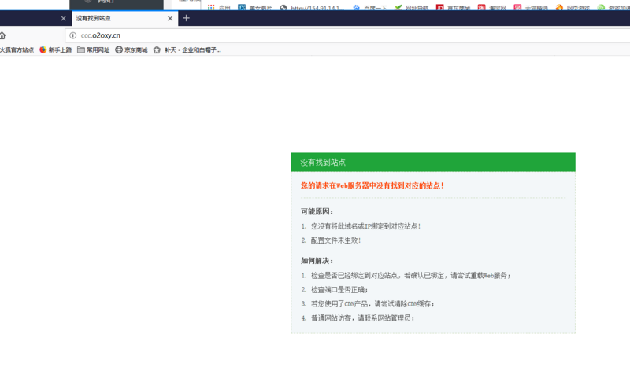This screenshot has width=630, height=385.
Task: Open 新手上路 Firefox bookmark
Action: click(x=55, y=49)
